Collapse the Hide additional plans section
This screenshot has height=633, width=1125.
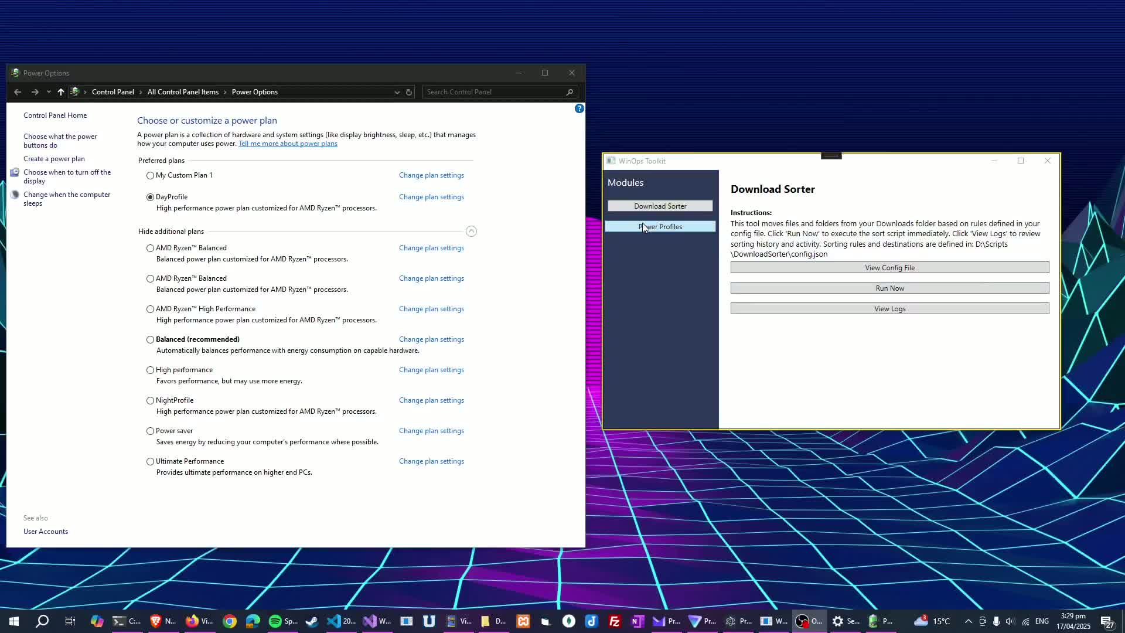click(x=471, y=232)
